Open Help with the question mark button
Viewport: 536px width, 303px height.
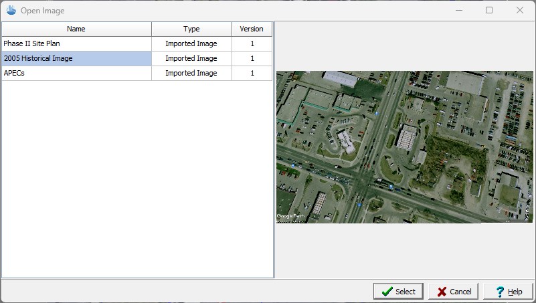(508, 292)
